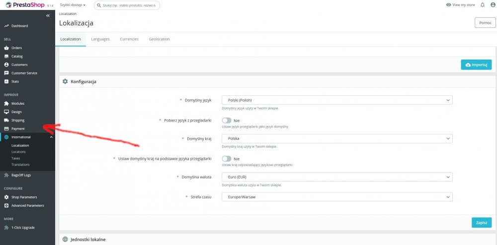Click the Orders basket icon
497x245 pixels.
tap(6, 48)
